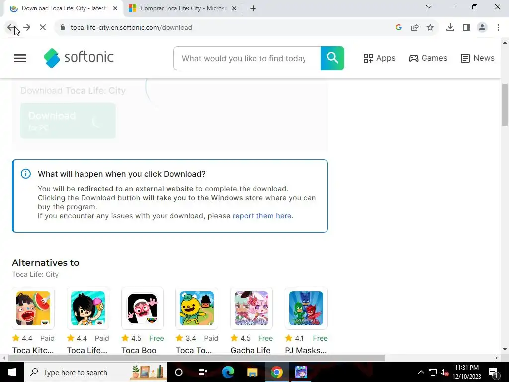This screenshot has width=509, height=382.
Task: Launch Microsoft Edge from the taskbar
Action: click(228, 372)
